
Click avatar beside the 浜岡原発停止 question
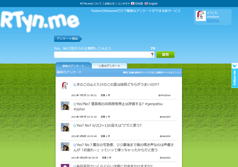click(x=65, y=106)
